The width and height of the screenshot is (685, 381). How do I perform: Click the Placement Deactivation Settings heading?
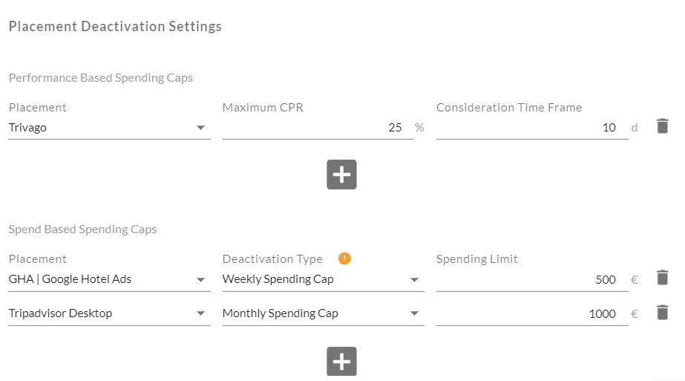(115, 27)
